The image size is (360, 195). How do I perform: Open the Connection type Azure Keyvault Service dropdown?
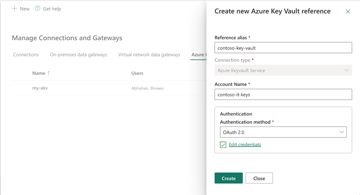coord(283,70)
